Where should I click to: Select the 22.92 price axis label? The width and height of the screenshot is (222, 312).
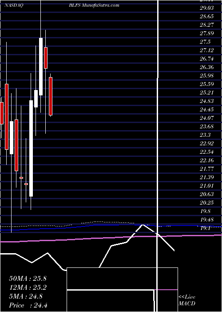207,144
